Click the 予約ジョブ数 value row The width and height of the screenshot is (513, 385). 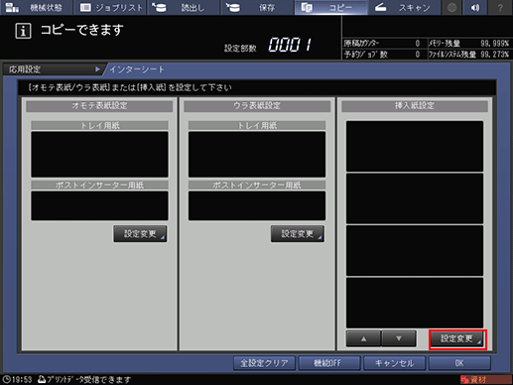[x=384, y=55]
